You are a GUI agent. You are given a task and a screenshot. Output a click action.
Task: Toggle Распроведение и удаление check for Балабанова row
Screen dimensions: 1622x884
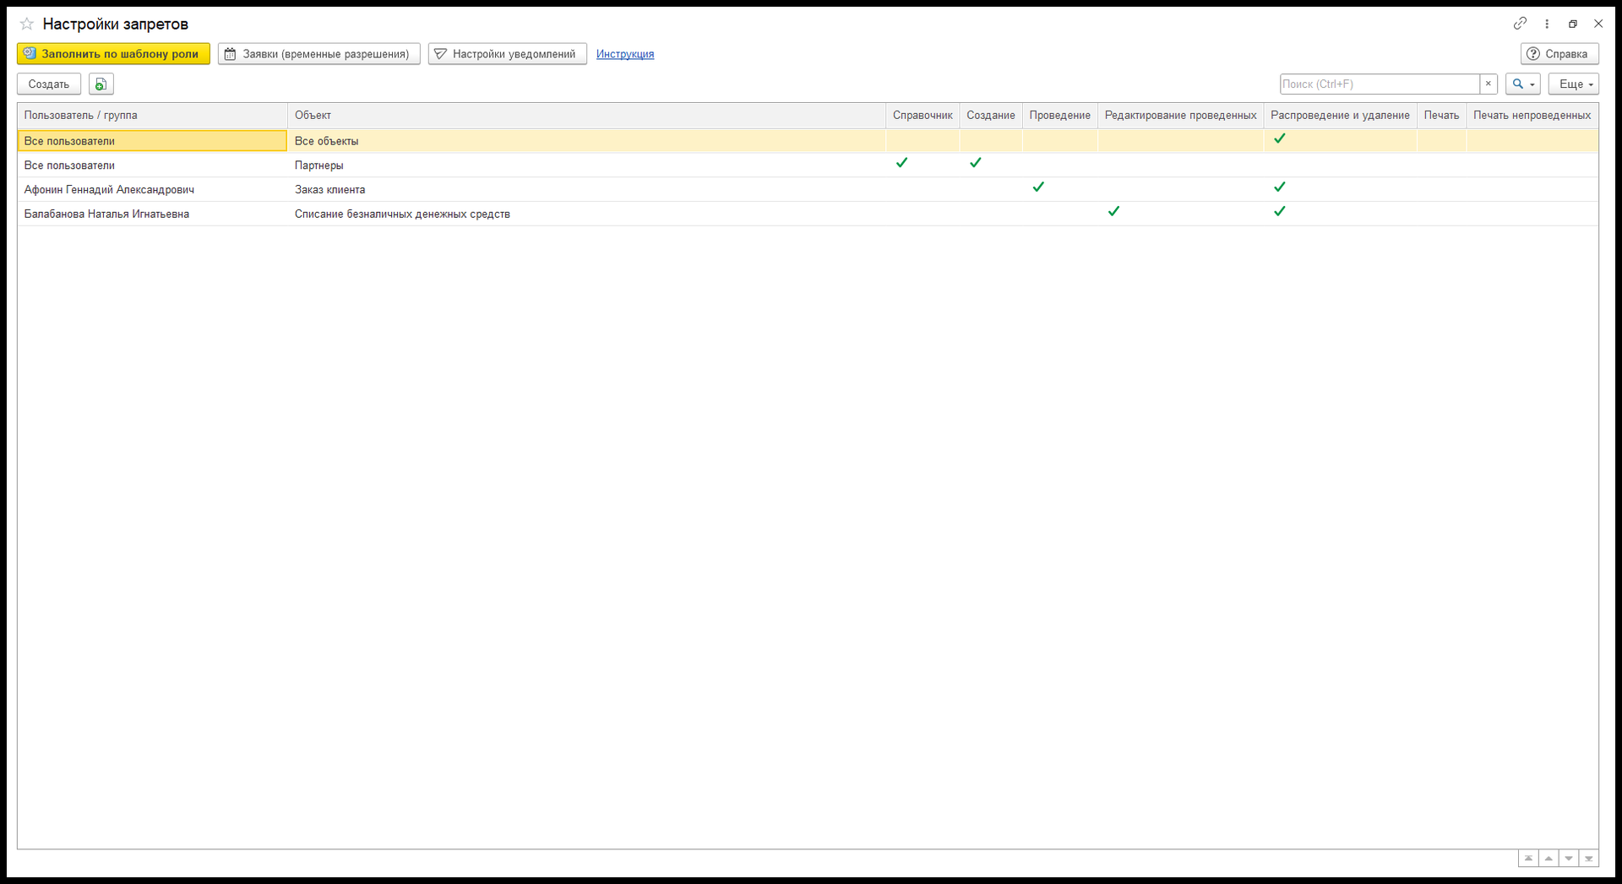1279,212
